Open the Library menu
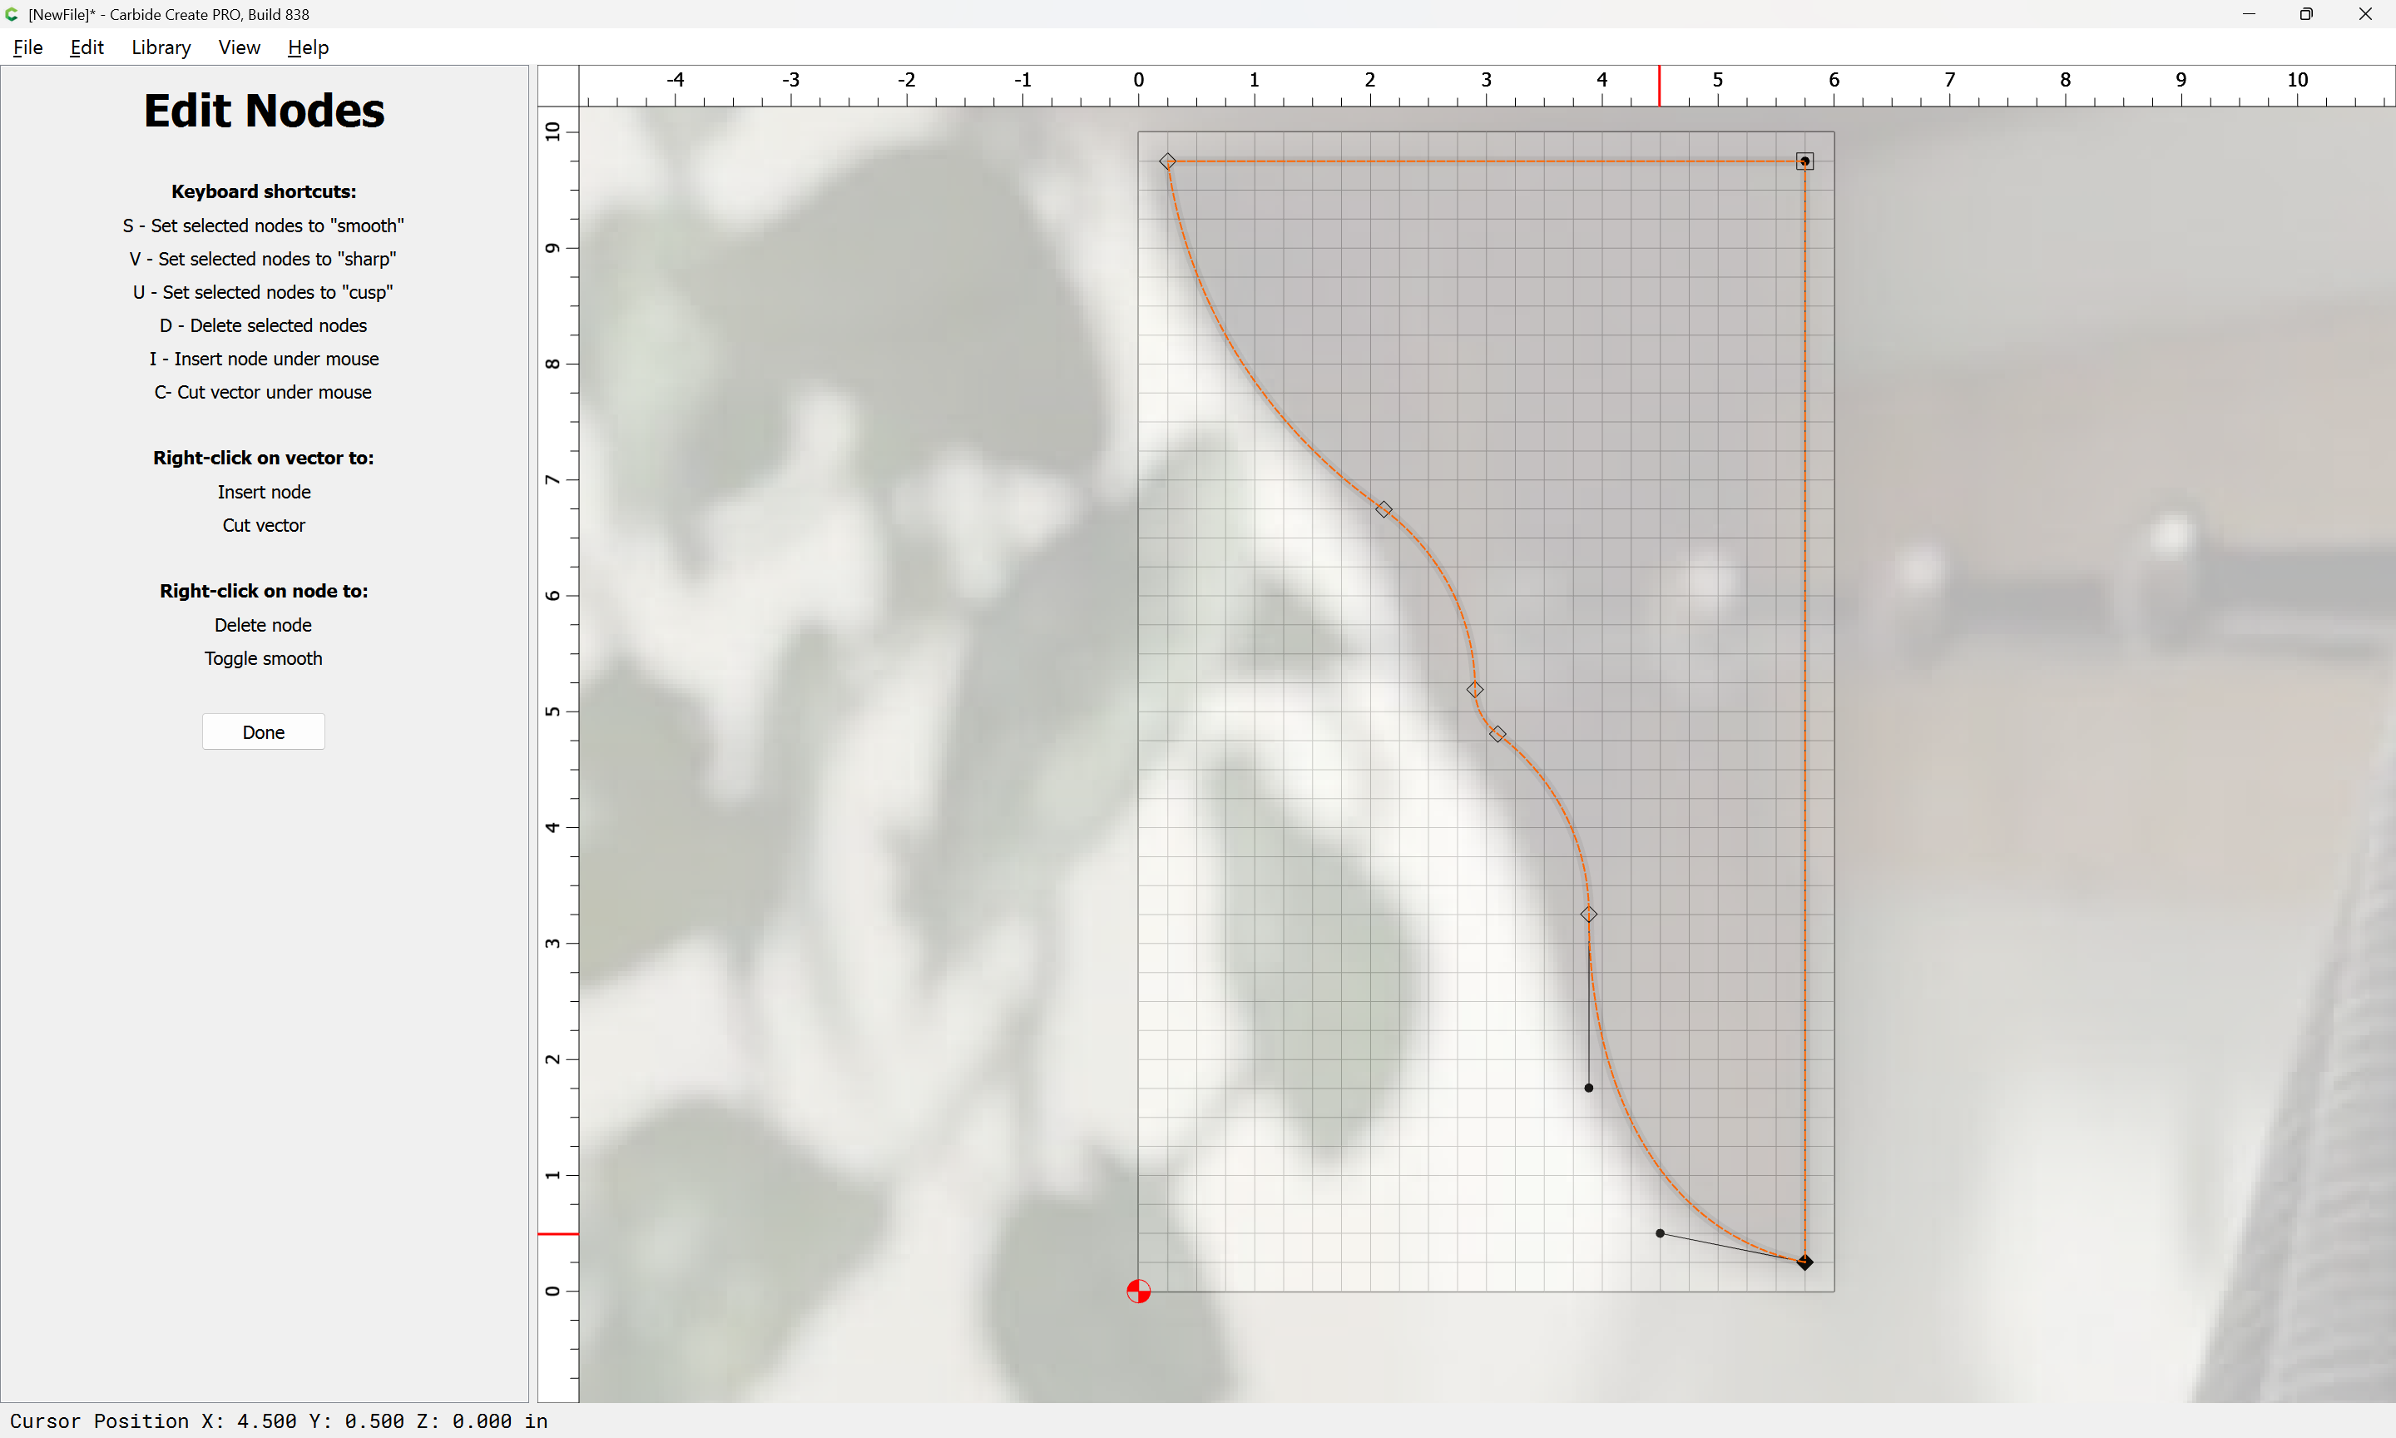Viewport: 2396px width, 1438px height. coord(161,47)
